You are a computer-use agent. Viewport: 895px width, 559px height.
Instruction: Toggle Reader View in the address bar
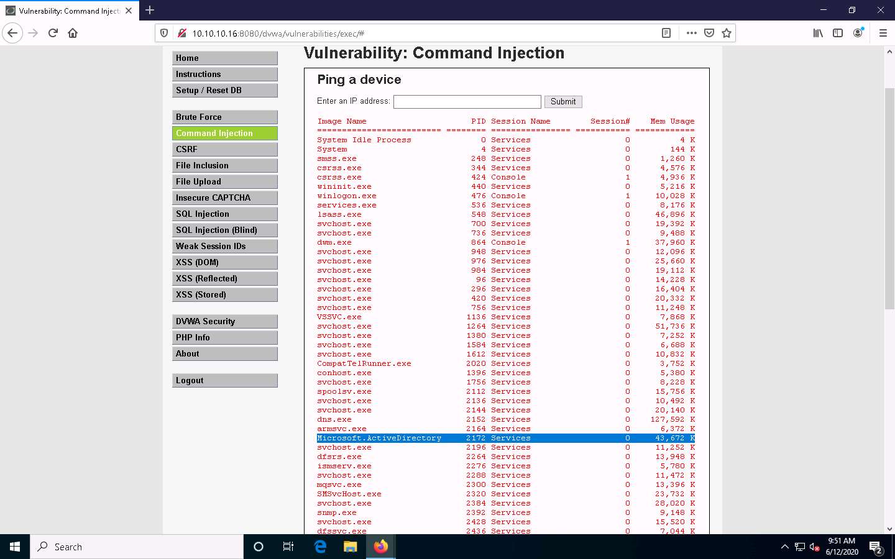666,32
